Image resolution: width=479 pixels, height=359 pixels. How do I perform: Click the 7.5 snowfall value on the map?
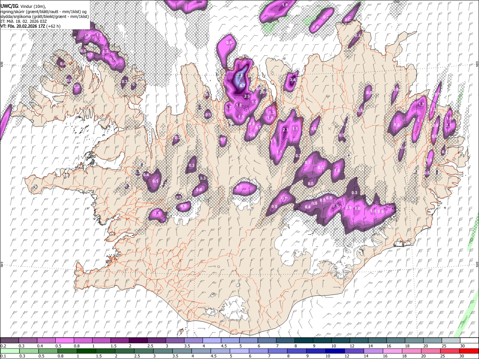(240, 75)
